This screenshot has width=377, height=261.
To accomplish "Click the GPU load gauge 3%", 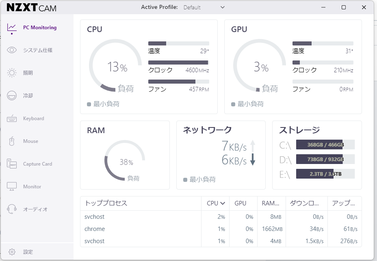I will click(x=260, y=66).
